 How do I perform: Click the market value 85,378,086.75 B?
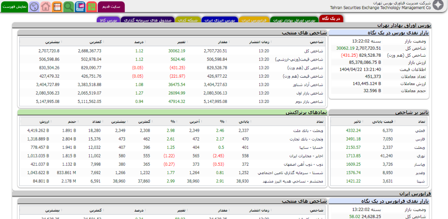pyautogui.click(x=365, y=62)
